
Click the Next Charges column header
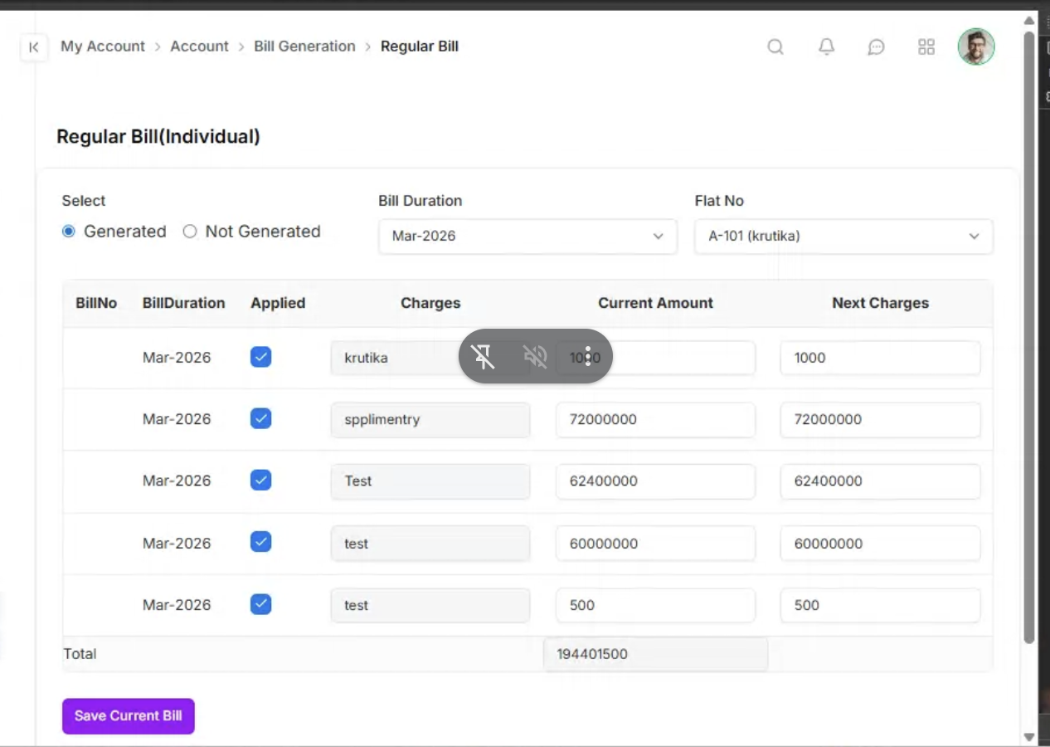click(880, 303)
